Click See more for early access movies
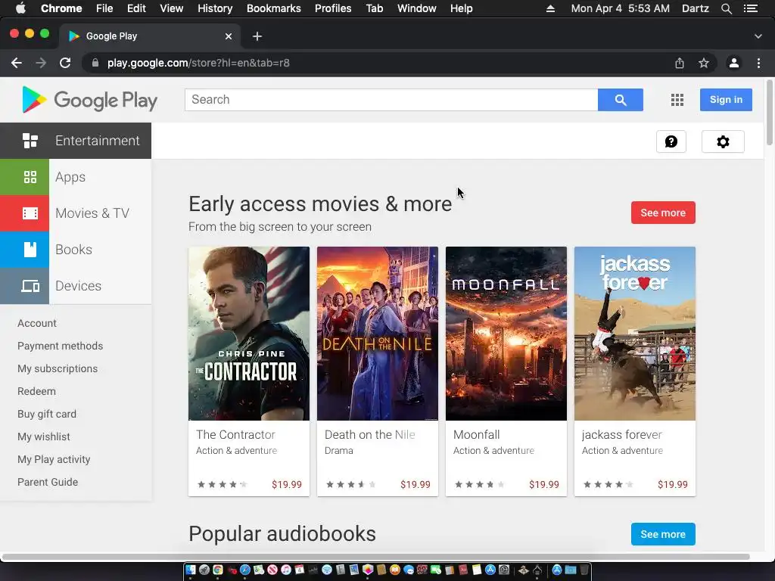Screen dimensions: 775x581 coord(663,213)
